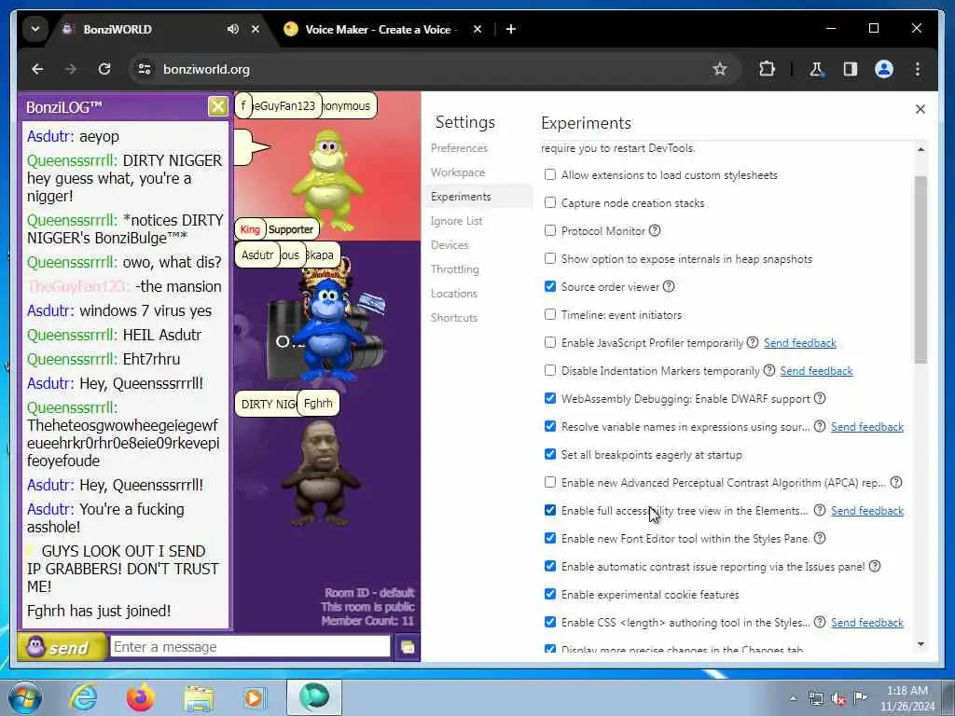Image resolution: width=955 pixels, height=716 pixels.
Task: Open the Workspace settings section
Action: (458, 172)
